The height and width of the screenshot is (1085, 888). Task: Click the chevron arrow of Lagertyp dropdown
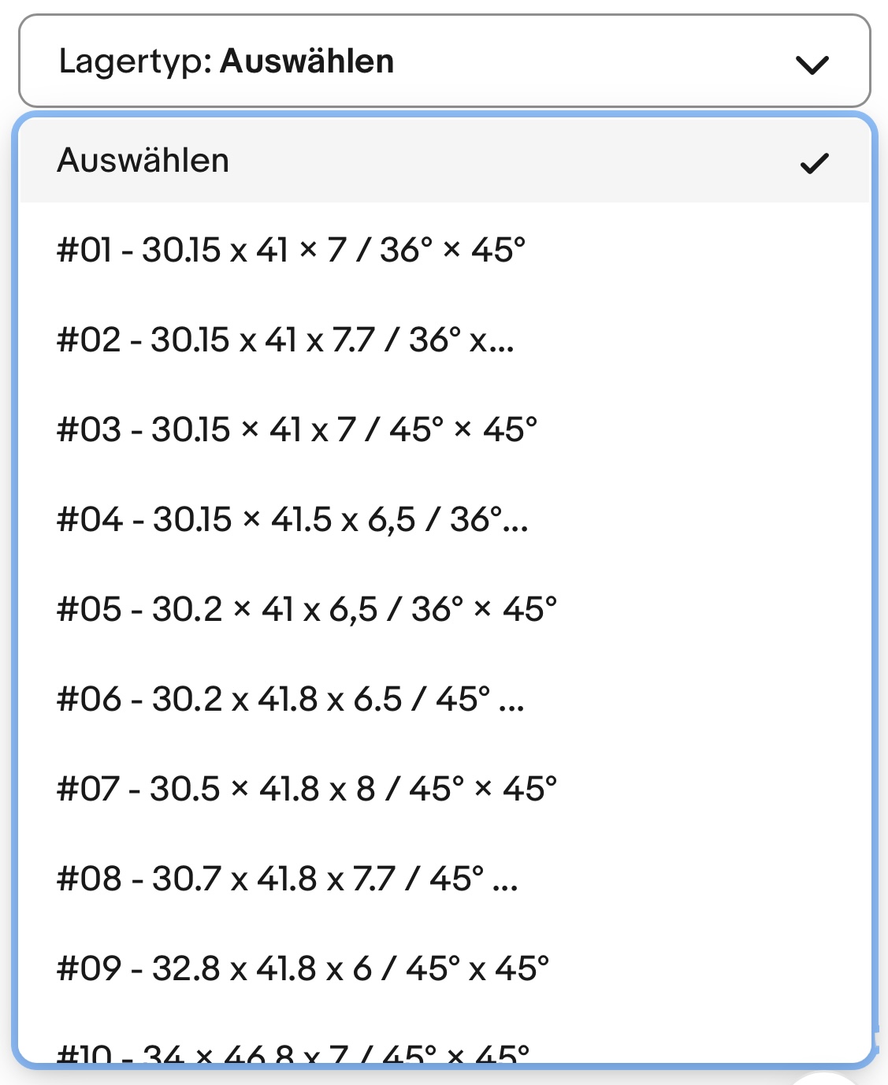812,65
